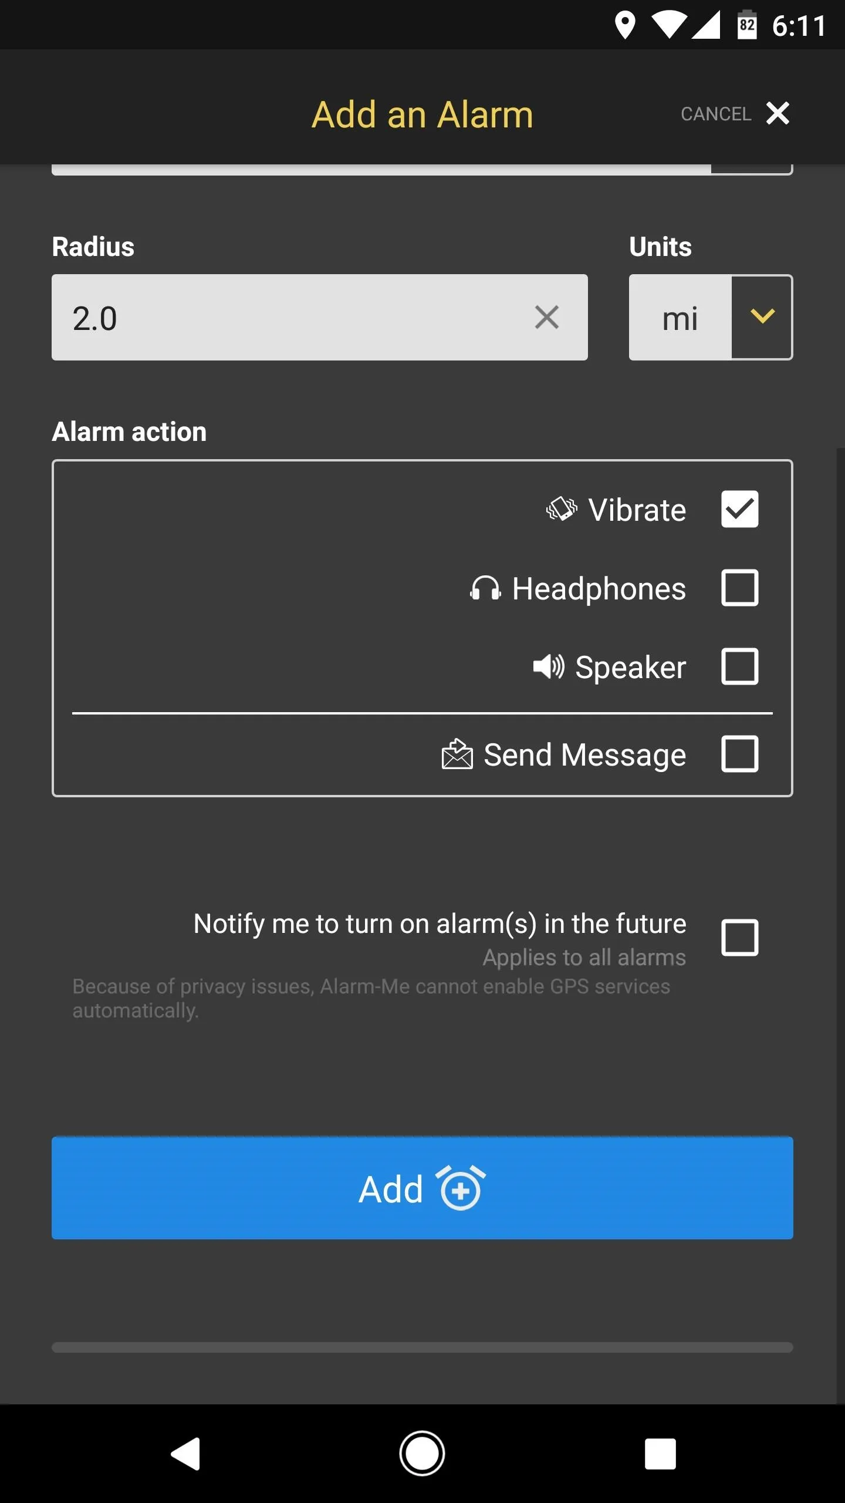Click the Headphones icon
The width and height of the screenshot is (845, 1503).
tap(485, 588)
